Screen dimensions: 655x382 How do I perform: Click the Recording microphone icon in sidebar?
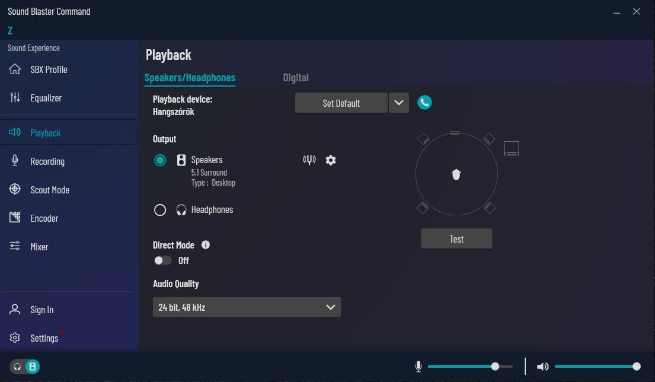pos(15,161)
